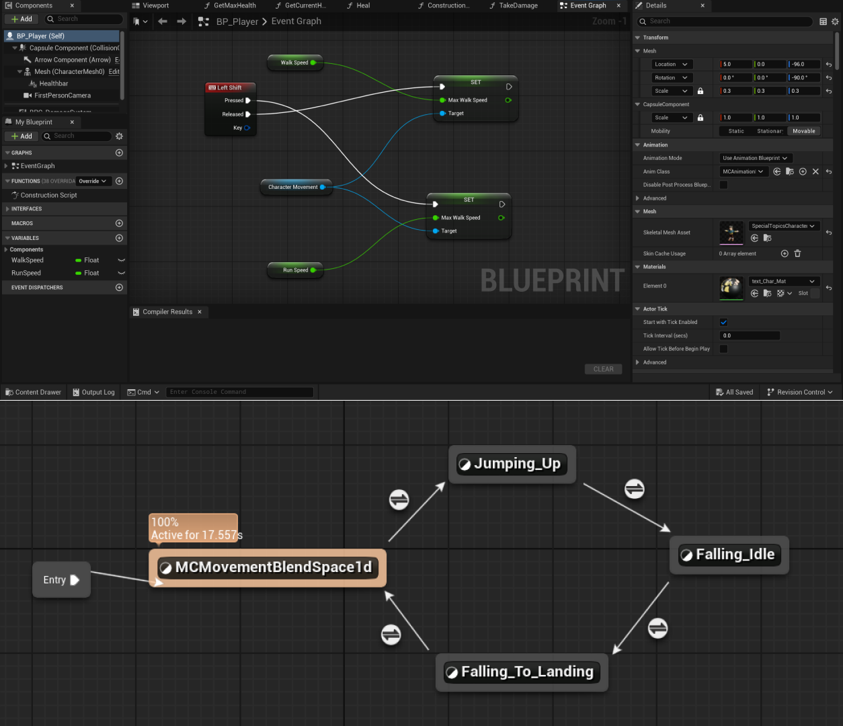Click Add in the Components panel

click(x=21, y=18)
